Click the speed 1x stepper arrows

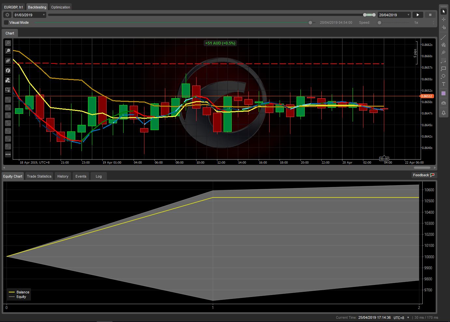pyautogui.click(x=433, y=22)
